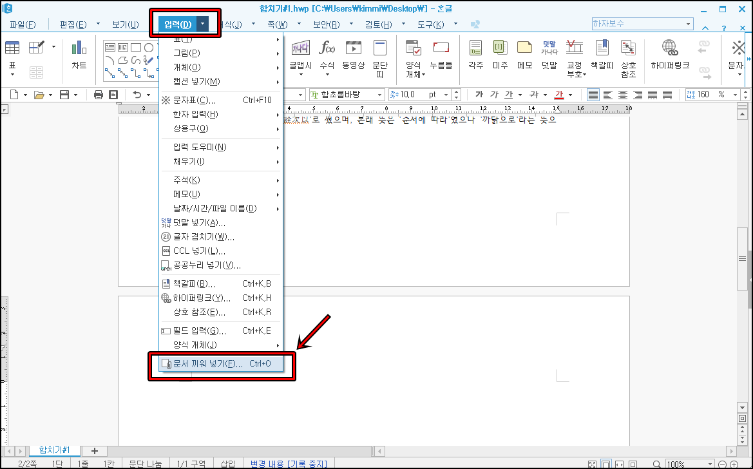Print the document with printer icon
753x469 pixels.
98,95
